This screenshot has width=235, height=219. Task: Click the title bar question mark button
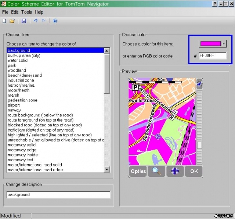click(215, 4)
